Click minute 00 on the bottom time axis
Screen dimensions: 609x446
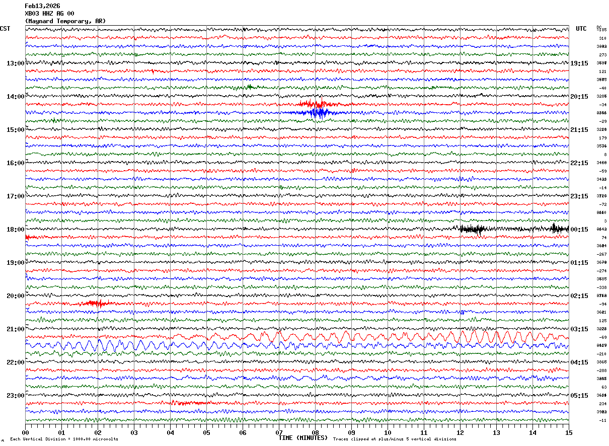[x=25, y=432]
